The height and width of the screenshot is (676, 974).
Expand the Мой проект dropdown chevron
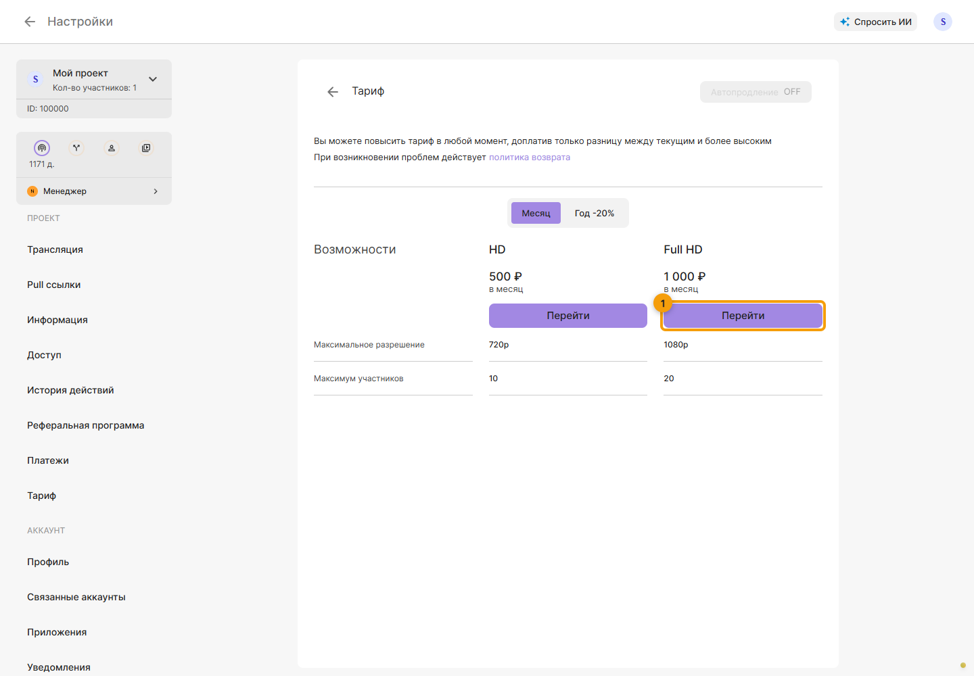(153, 79)
